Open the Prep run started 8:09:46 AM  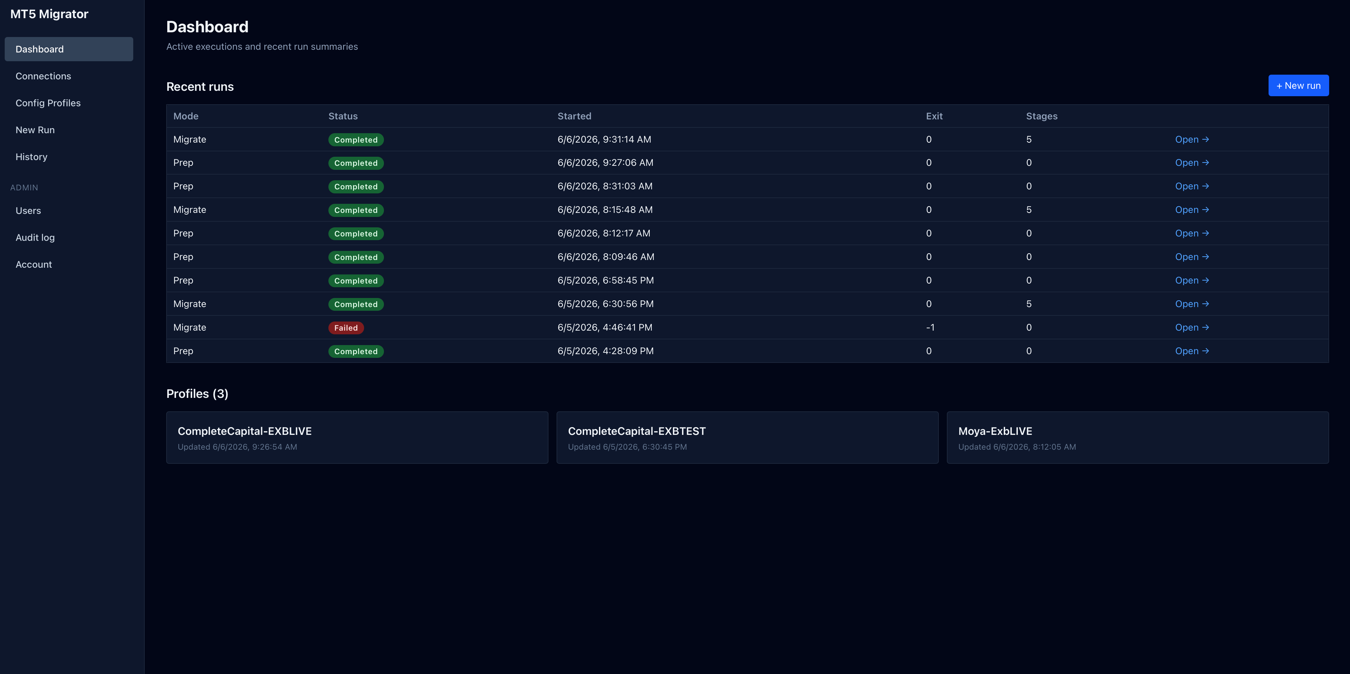tap(1192, 257)
